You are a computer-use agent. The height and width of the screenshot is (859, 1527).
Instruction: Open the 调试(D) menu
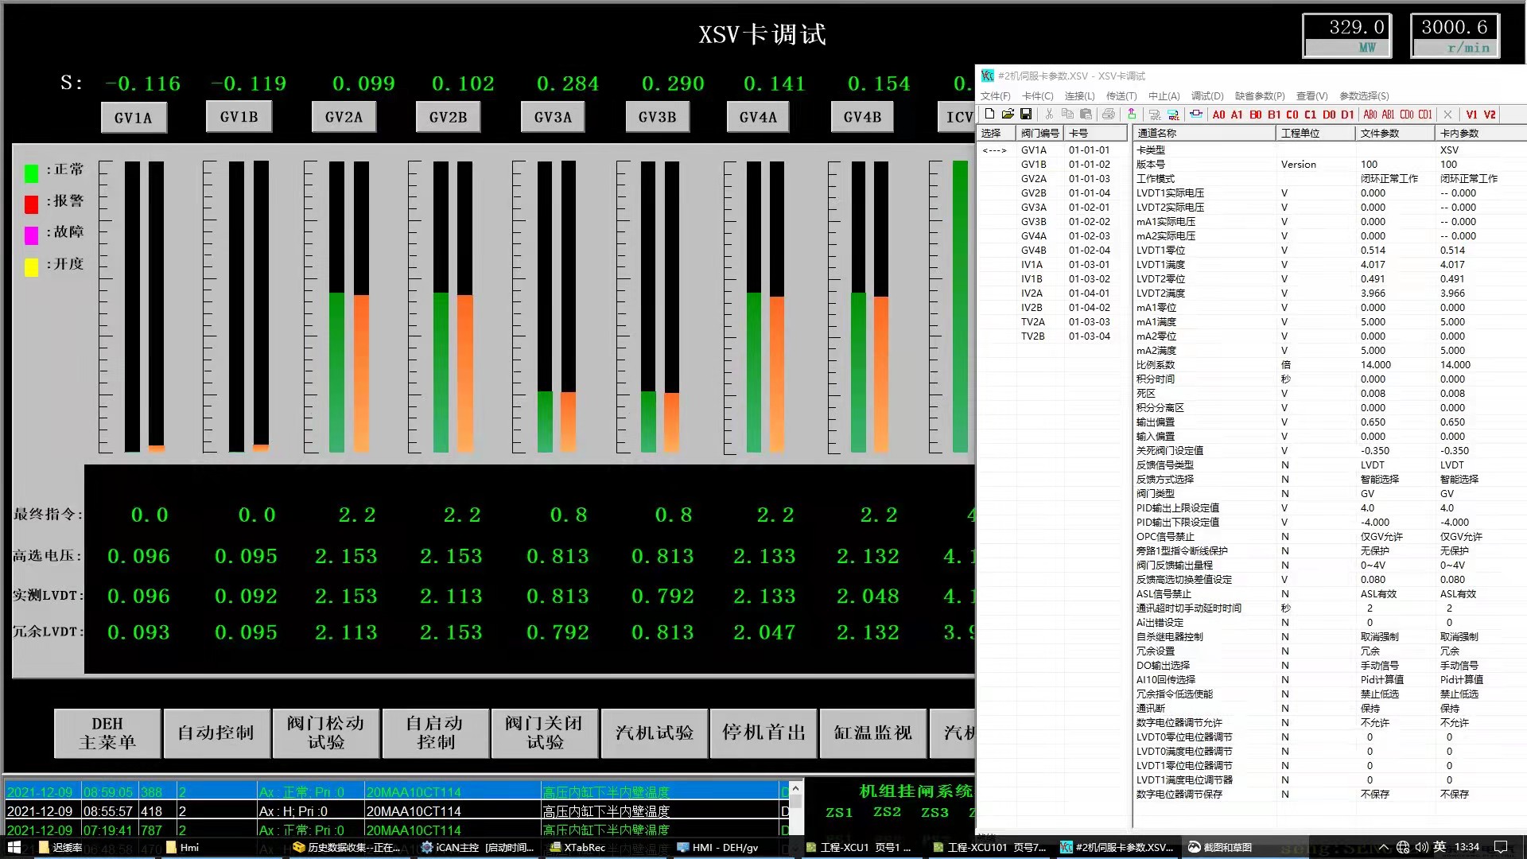click(1207, 96)
